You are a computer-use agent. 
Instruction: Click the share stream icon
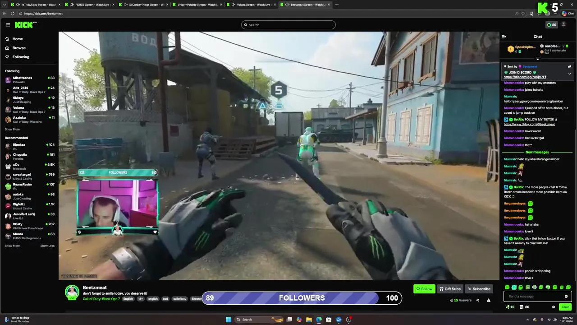click(478, 300)
